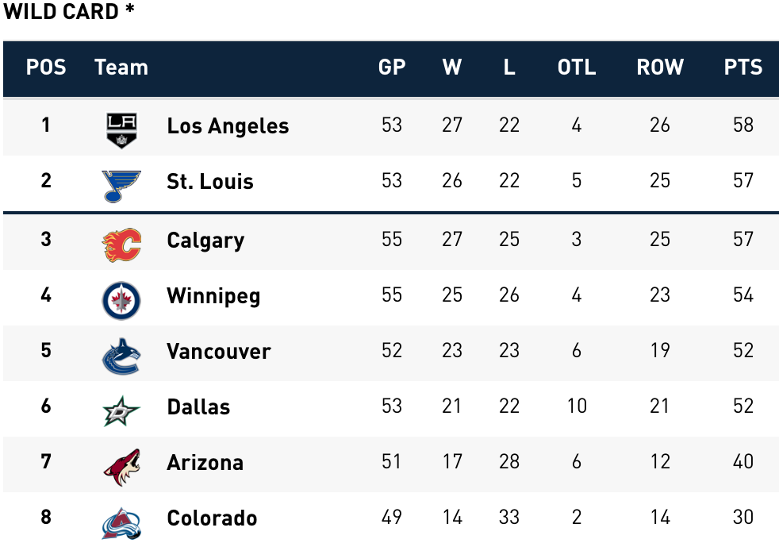Click the Colorado Avalanche logo

(x=121, y=523)
